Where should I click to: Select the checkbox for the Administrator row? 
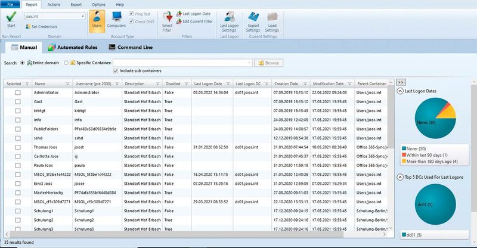coord(18,93)
